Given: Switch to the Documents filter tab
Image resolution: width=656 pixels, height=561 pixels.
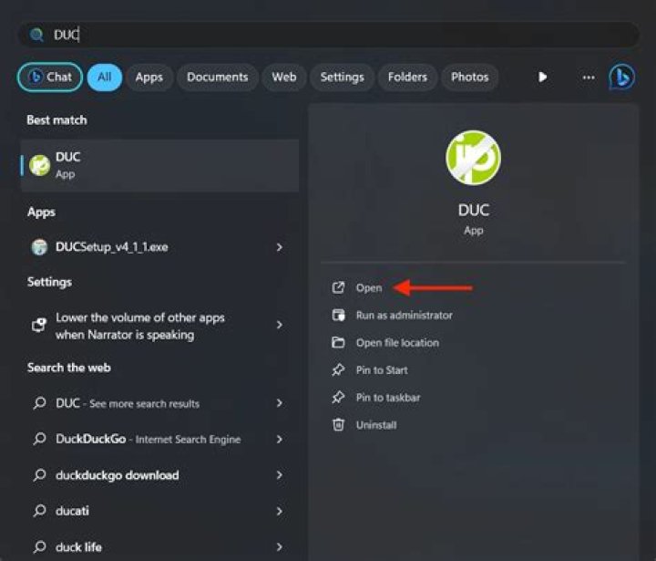Looking at the screenshot, I should click(218, 78).
